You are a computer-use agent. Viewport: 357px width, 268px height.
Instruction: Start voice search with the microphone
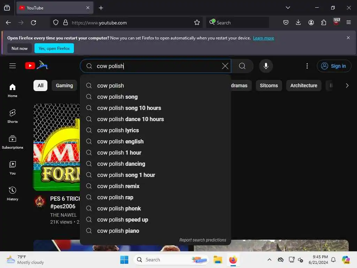(266, 66)
